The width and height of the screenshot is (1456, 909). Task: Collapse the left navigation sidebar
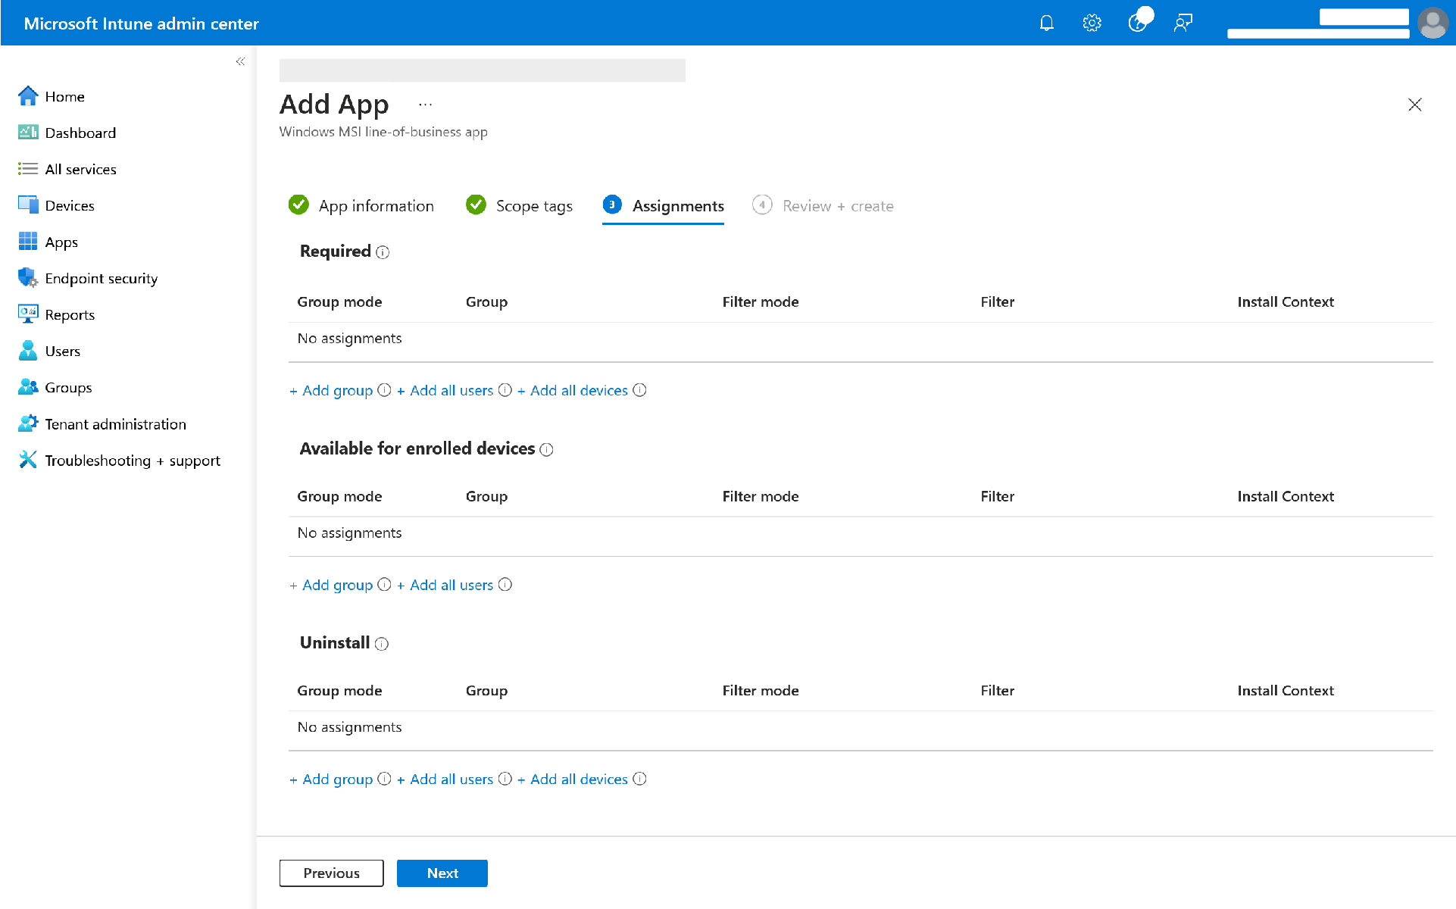point(240,61)
